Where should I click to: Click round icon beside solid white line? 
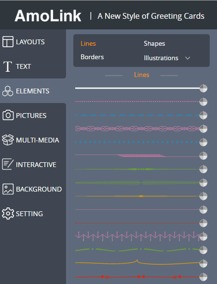[x=203, y=89]
